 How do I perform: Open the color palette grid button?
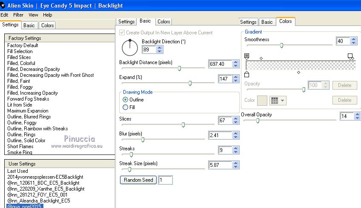pyautogui.click(x=278, y=101)
